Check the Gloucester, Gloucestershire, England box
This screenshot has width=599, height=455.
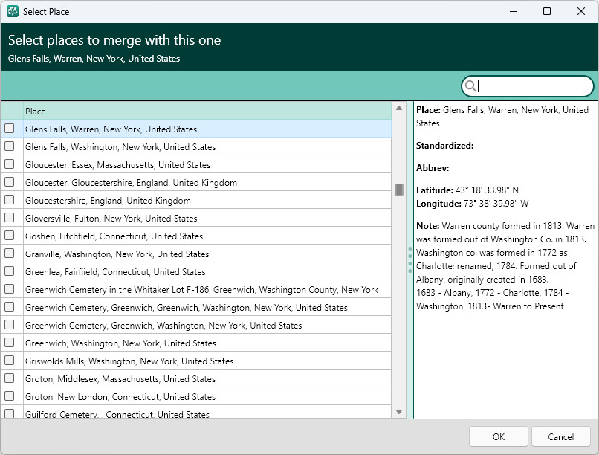10,182
